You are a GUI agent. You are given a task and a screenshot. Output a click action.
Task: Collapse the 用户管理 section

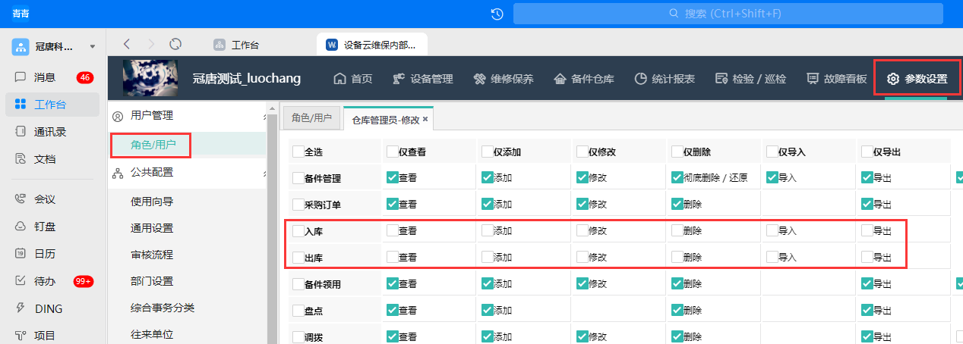pyautogui.click(x=264, y=116)
